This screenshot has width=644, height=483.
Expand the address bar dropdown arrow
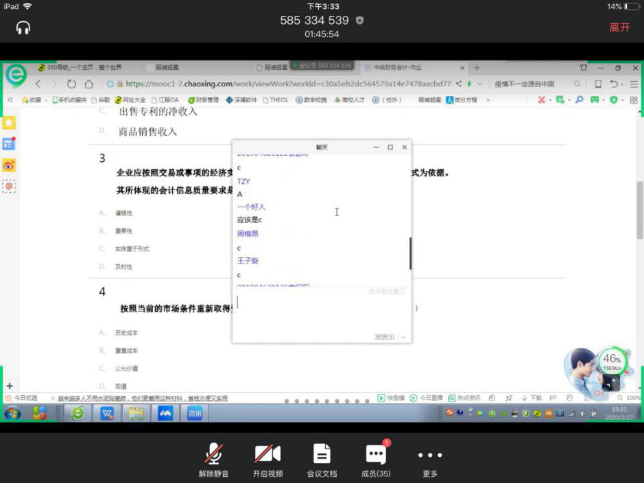click(x=479, y=84)
